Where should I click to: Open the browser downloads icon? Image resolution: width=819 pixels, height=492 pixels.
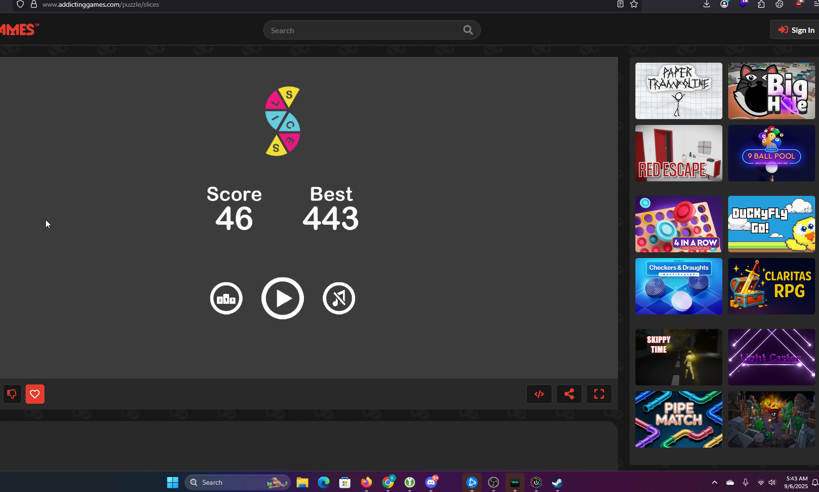tap(706, 4)
